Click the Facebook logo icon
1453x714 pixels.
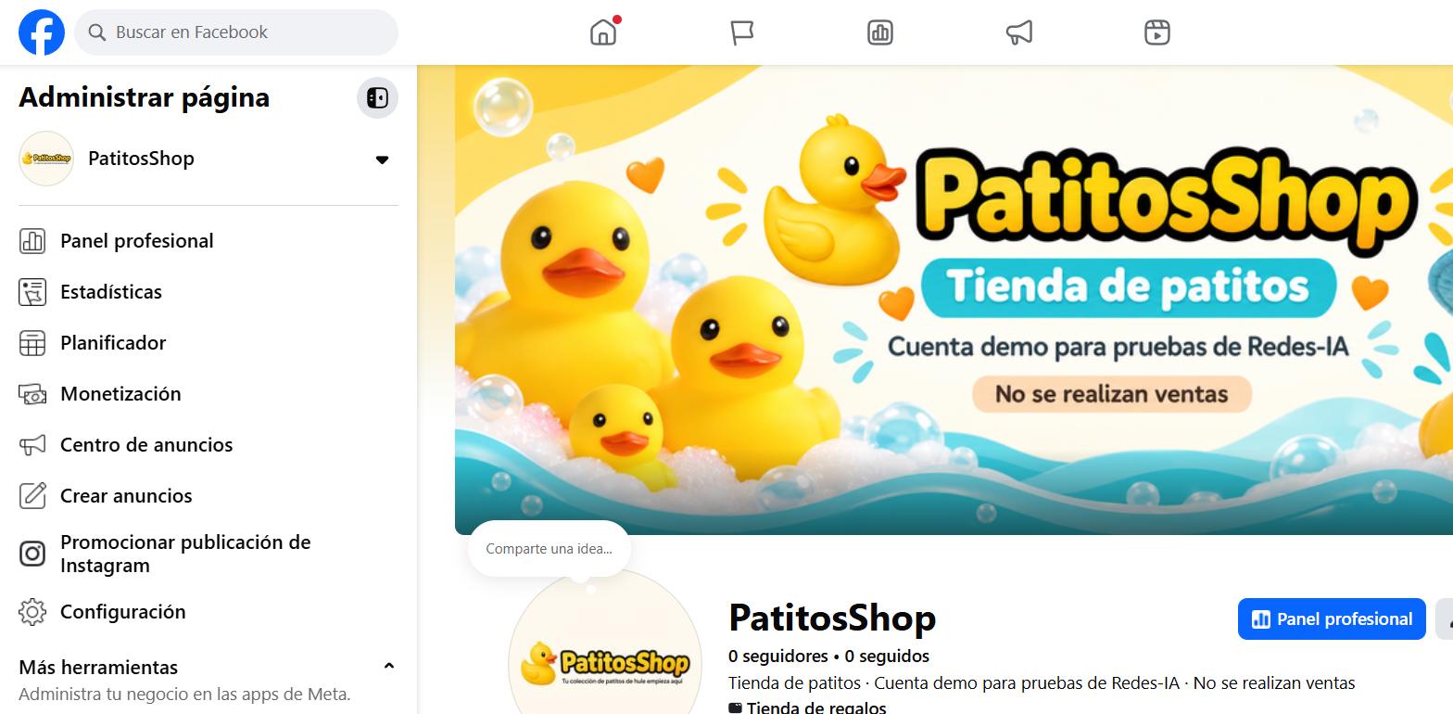point(42,32)
